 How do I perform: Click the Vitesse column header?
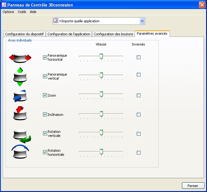(101, 44)
